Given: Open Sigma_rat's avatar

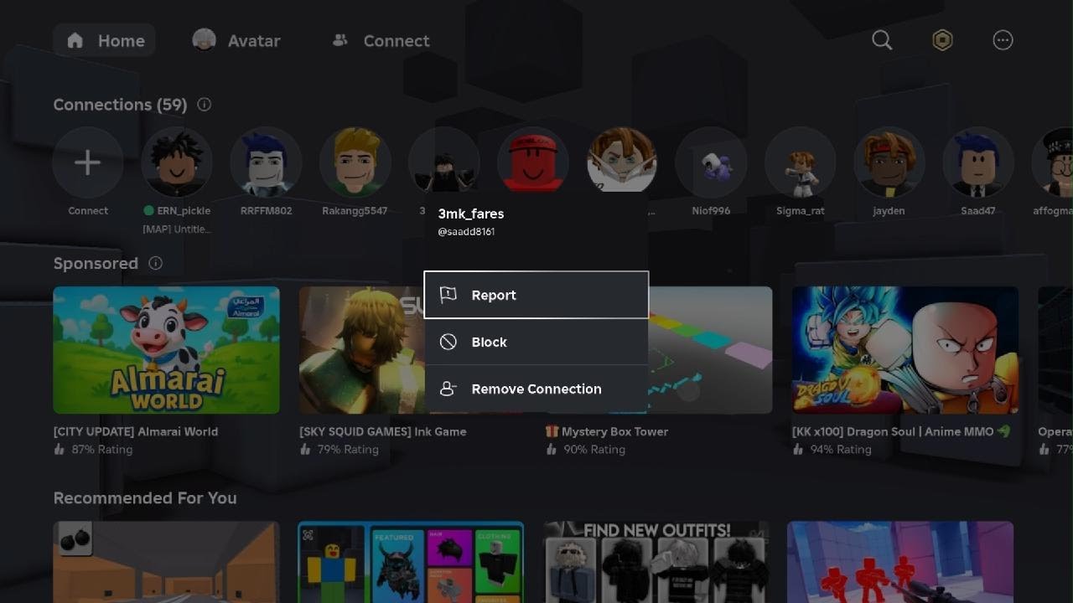Looking at the screenshot, I should point(800,162).
